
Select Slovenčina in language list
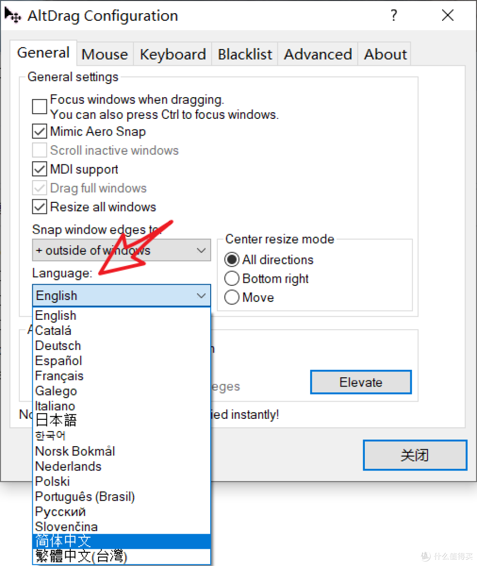point(122,527)
